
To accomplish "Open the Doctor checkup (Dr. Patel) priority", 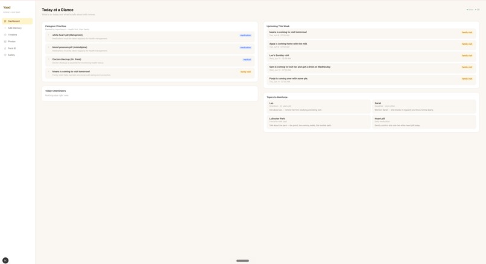I will [x=150, y=61].
